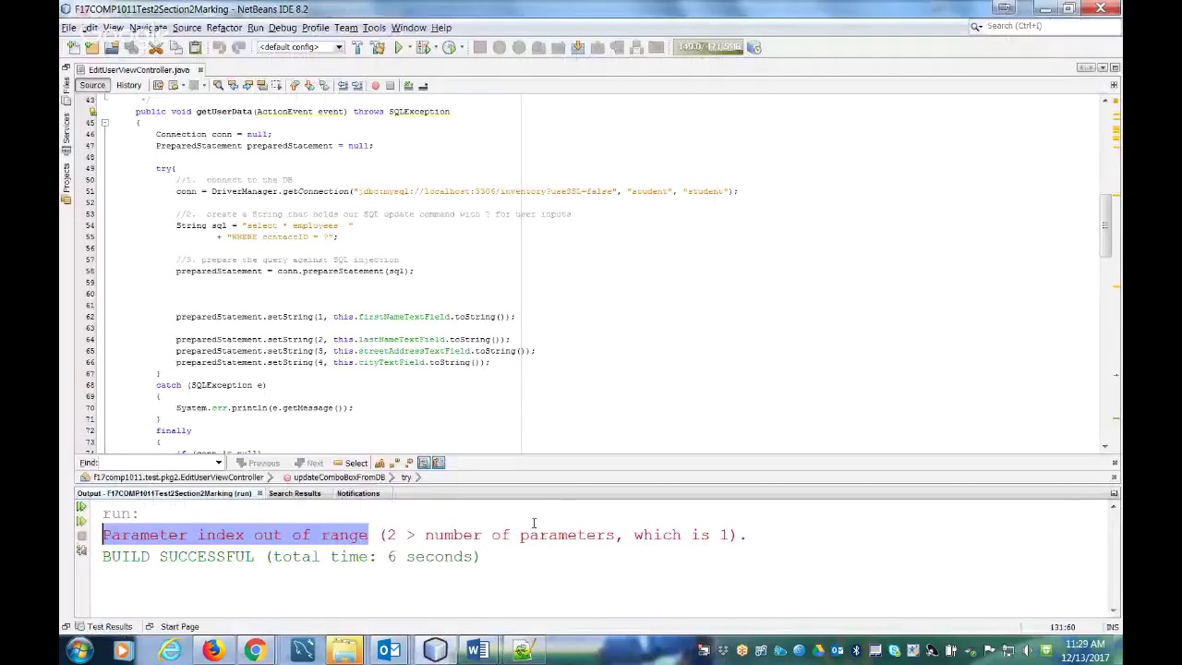Image resolution: width=1182 pixels, height=665 pixels.
Task: Click New File toolbar icon
Action: point(72,47)
